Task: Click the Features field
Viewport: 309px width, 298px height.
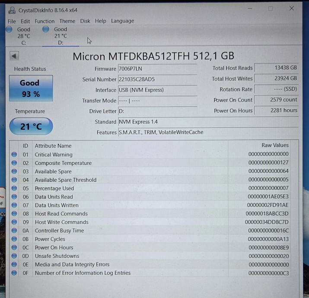Action: coord(208,132)
